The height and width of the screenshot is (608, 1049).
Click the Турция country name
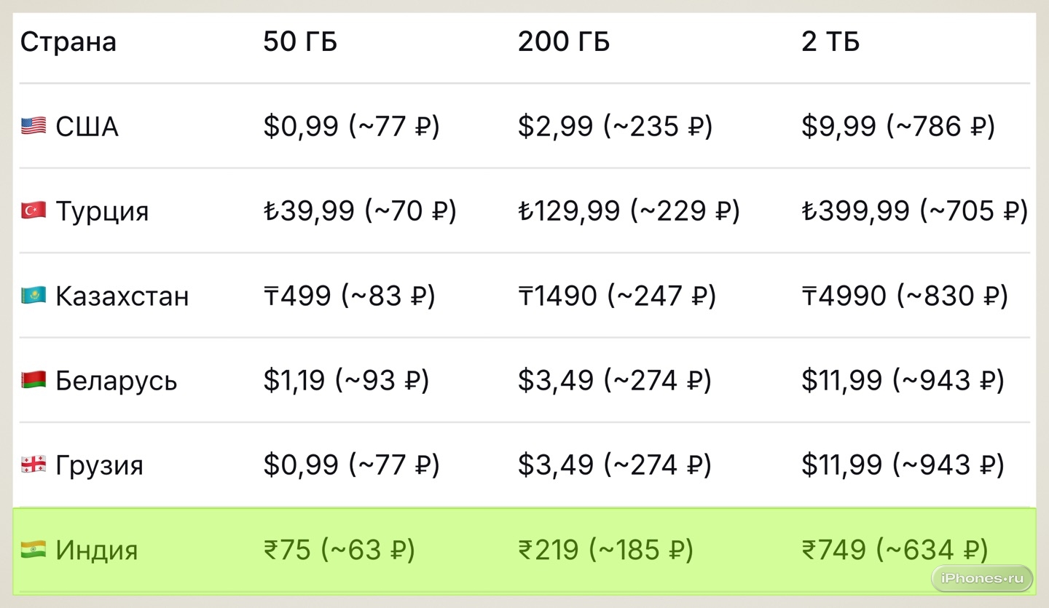[x=102, y=211]
